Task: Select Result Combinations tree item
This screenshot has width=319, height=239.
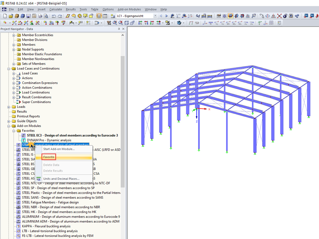Action: pyautogui.click(x=37, y=97)
